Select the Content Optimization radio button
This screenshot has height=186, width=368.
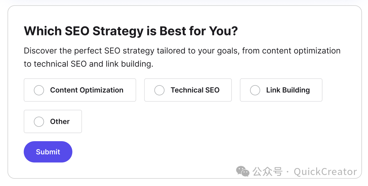click(39, 90)
